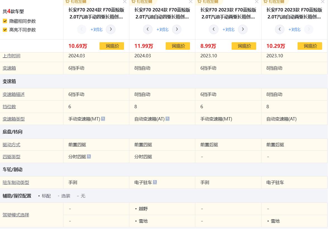The height and width of the screenshot is (229, 328).
Task: Click the 共4款车型 count label
Action: 13,11
